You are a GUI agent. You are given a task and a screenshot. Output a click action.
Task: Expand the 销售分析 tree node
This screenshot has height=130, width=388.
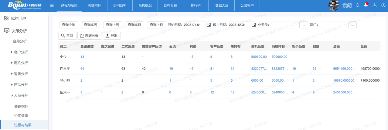(x=12, y=74)
